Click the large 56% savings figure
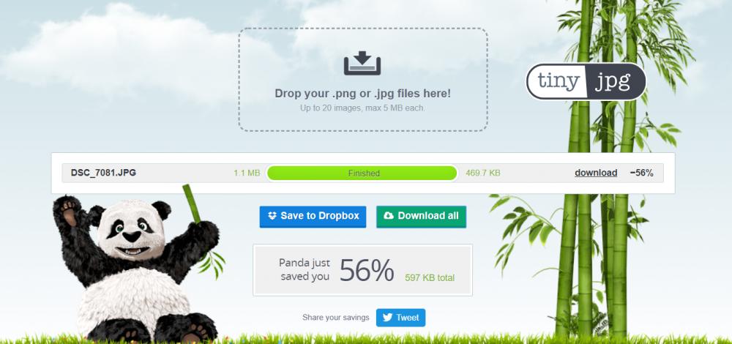732x344 pixels. point(367,270)
